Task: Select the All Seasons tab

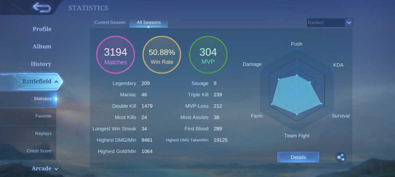Action: (x=149, y=22)
